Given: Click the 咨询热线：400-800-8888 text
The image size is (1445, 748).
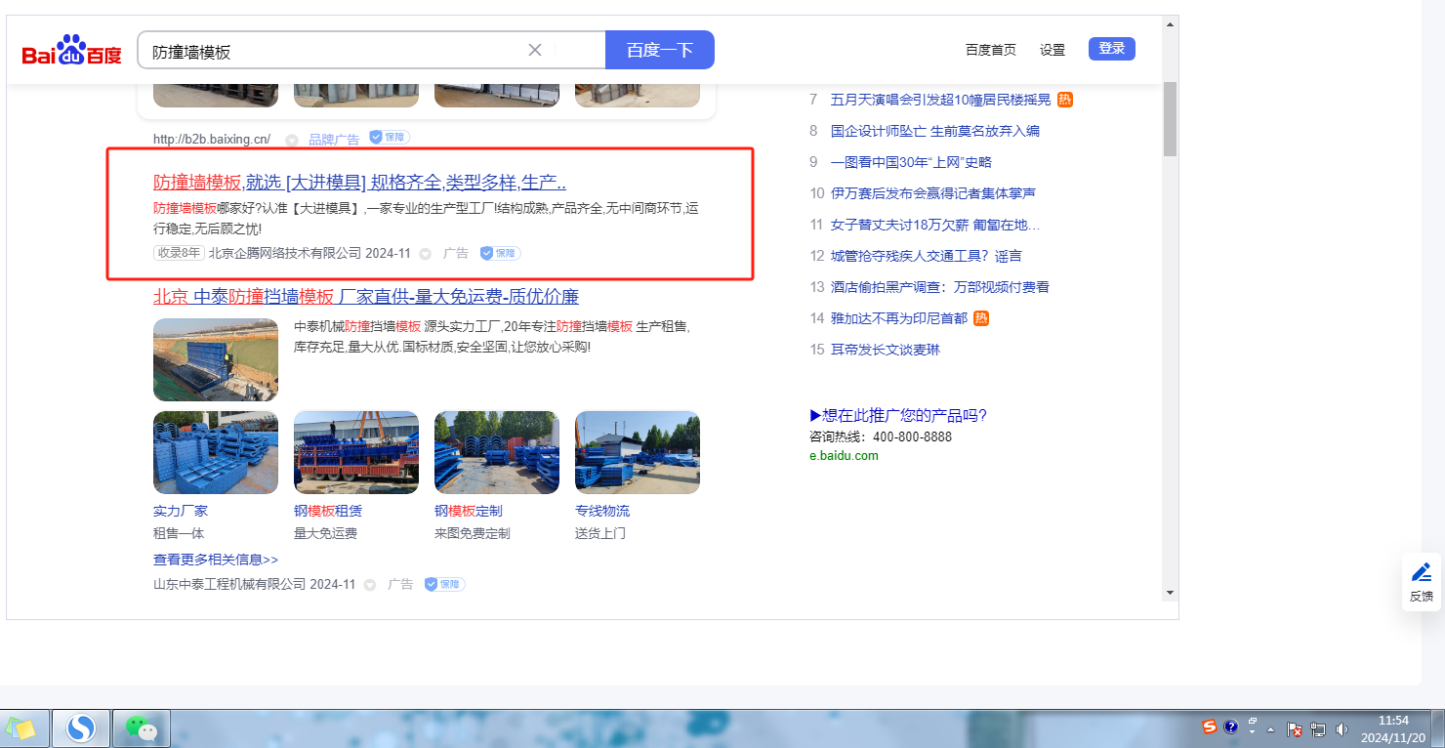Looking at the screenshot, I should (881, 436).
